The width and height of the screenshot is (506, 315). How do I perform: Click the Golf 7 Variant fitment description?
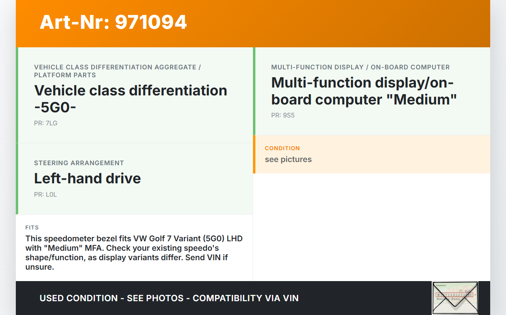tap(134, 253)
